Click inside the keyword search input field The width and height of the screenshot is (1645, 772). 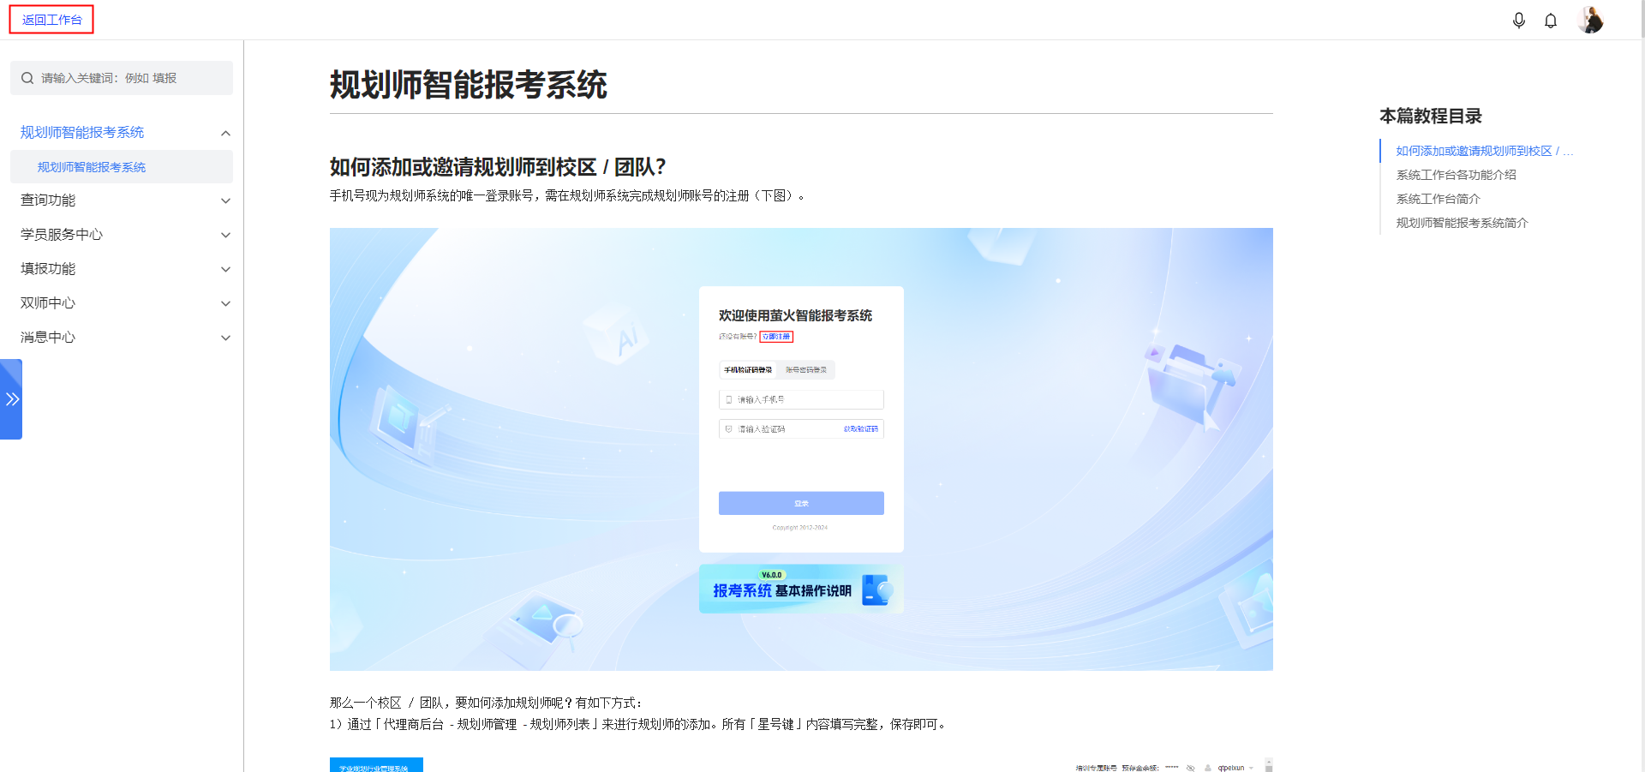coord(120,77)
